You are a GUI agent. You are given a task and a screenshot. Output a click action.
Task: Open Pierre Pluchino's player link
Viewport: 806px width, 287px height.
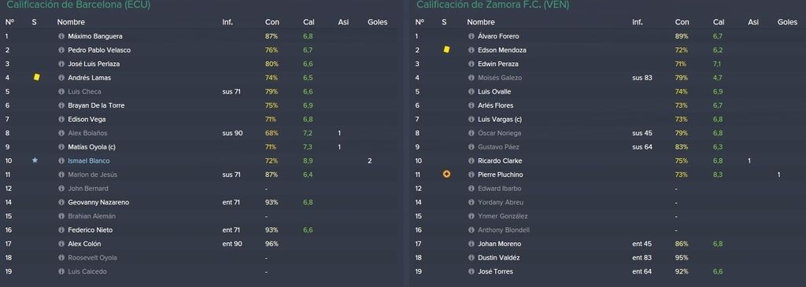coord(500,175)
